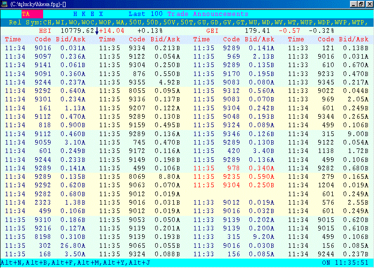The width and height of the screenshot is (374, 268).
Task: Click the red stock code 978
Action: pyautogui.click(x=233, y=168)
